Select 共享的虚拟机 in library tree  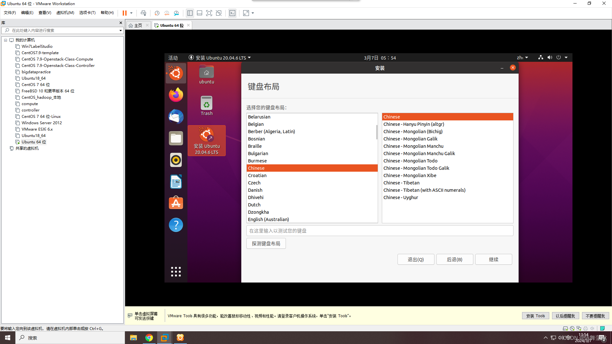(27, 148)
